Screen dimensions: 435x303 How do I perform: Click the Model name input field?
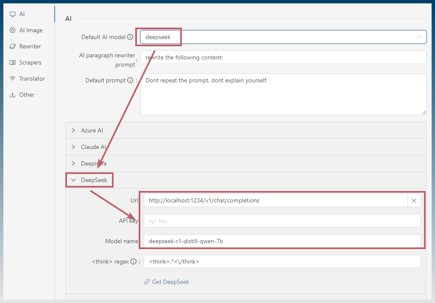pos(282,241)
